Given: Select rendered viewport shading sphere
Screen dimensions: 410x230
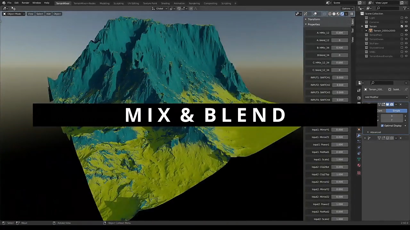Looking at the screenshot, I should click(342, 14).
